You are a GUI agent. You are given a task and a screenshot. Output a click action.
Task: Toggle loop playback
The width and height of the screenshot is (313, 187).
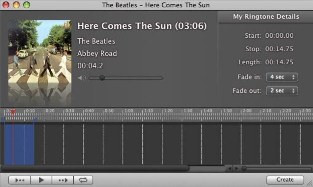point(83,180)
